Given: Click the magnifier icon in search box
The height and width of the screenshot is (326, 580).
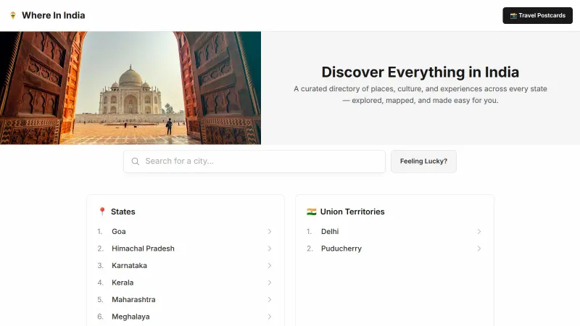Looking at the screenshot, I should pyautogui.click(x=135, y=162).
